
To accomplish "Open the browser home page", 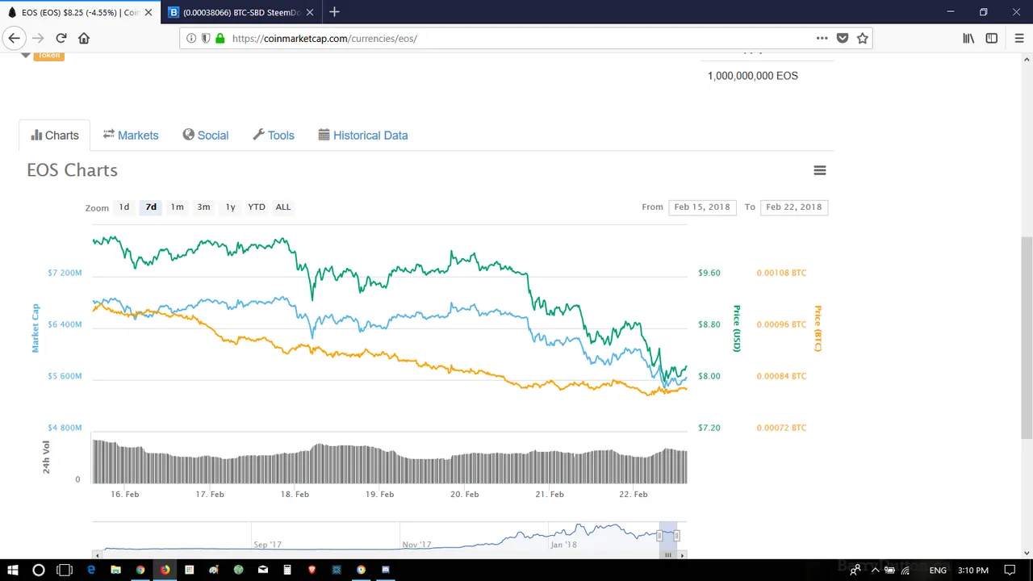I will point(84,38).
